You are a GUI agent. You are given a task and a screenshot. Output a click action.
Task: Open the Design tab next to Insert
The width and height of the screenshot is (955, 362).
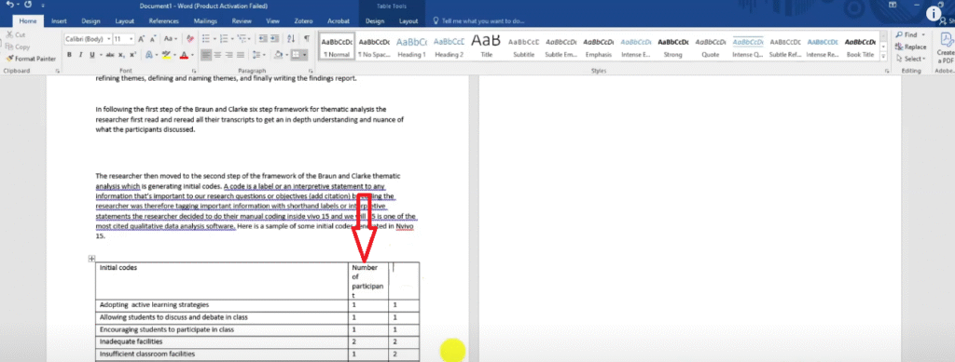(x=90, y=20)
